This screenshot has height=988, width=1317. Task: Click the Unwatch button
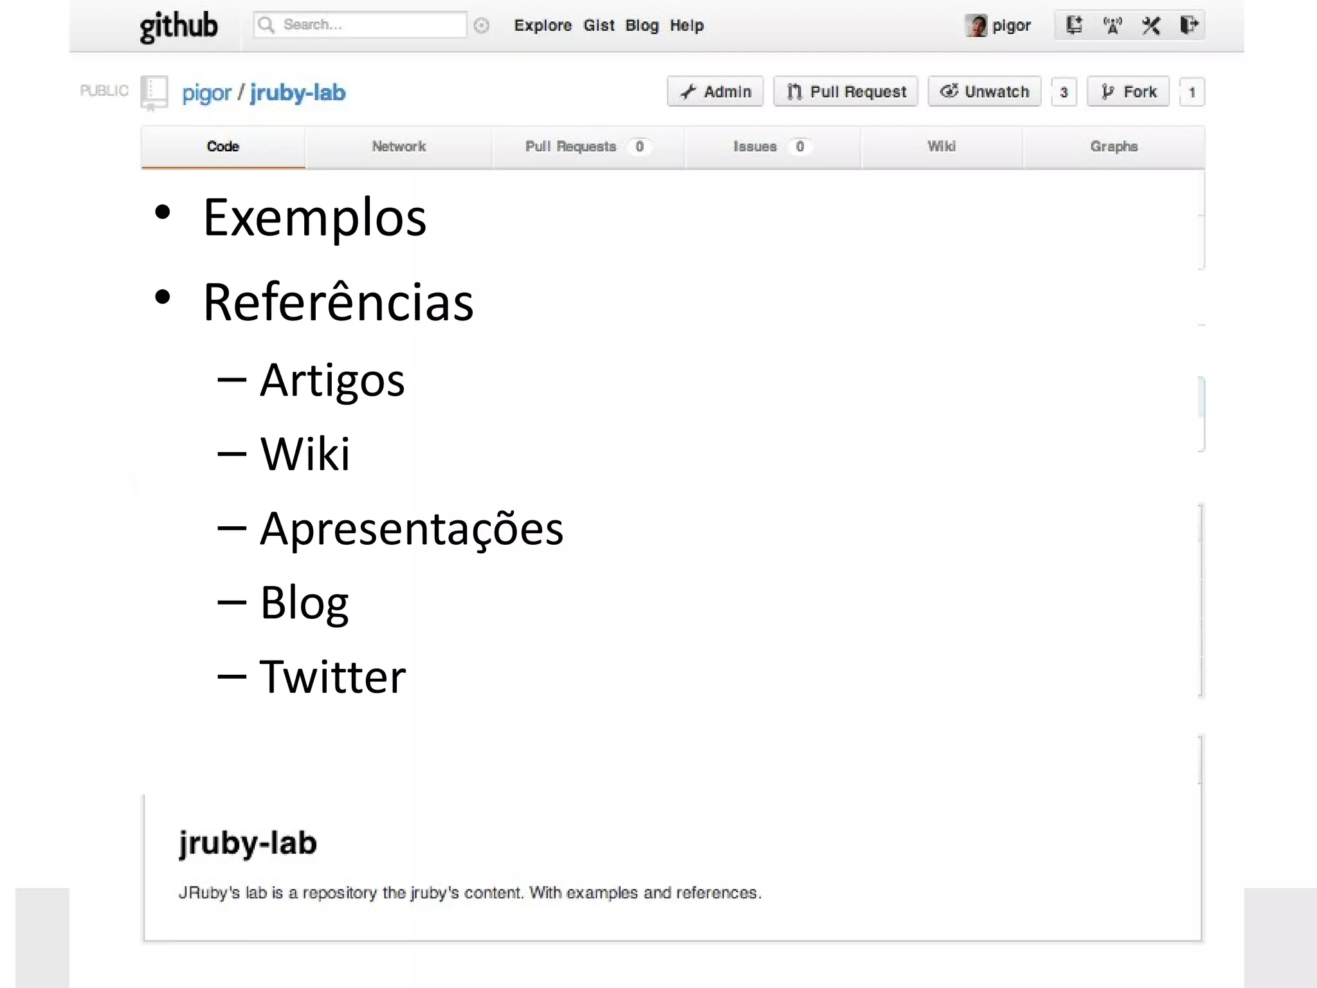tap(985, 91)
